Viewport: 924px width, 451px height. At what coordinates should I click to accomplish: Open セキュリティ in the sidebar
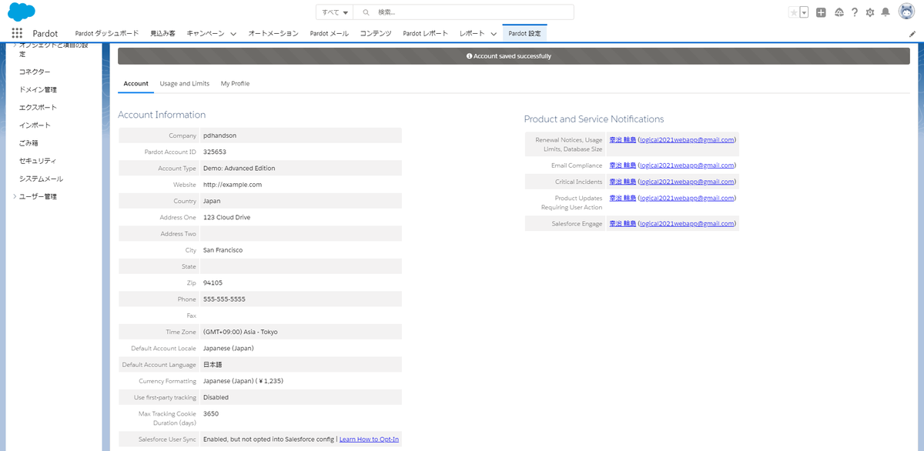(x=38, y=161)
